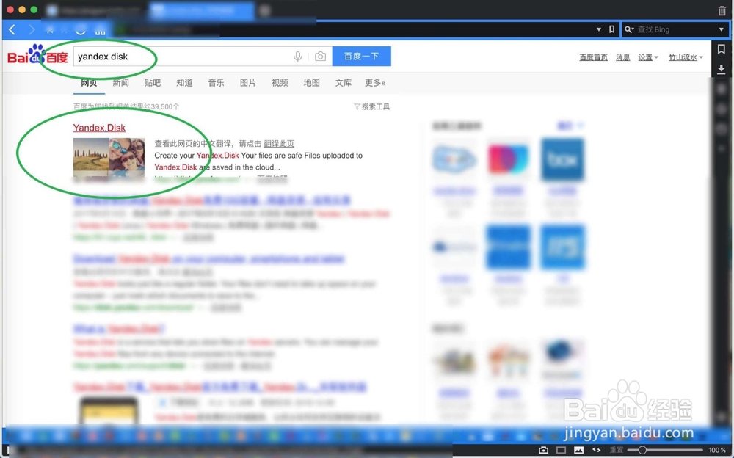734x458 pixels.
Task: Switch to the 音乐 music tab
Action: pyautogui.click(x=217, y=83)
